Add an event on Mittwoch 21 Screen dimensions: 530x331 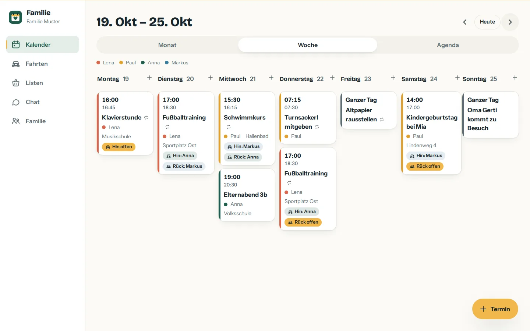tap(271, 78)
